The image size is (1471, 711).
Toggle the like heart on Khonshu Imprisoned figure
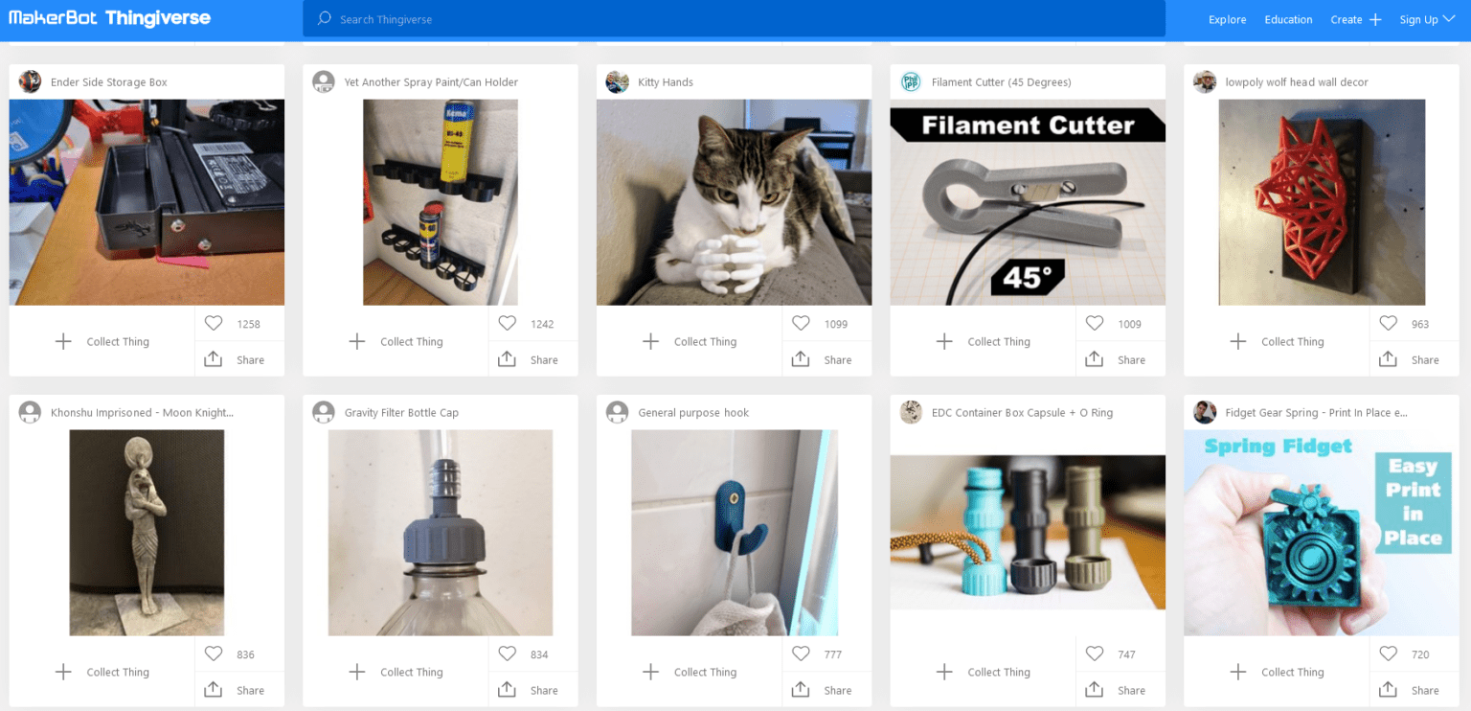[x=213, y=654]
